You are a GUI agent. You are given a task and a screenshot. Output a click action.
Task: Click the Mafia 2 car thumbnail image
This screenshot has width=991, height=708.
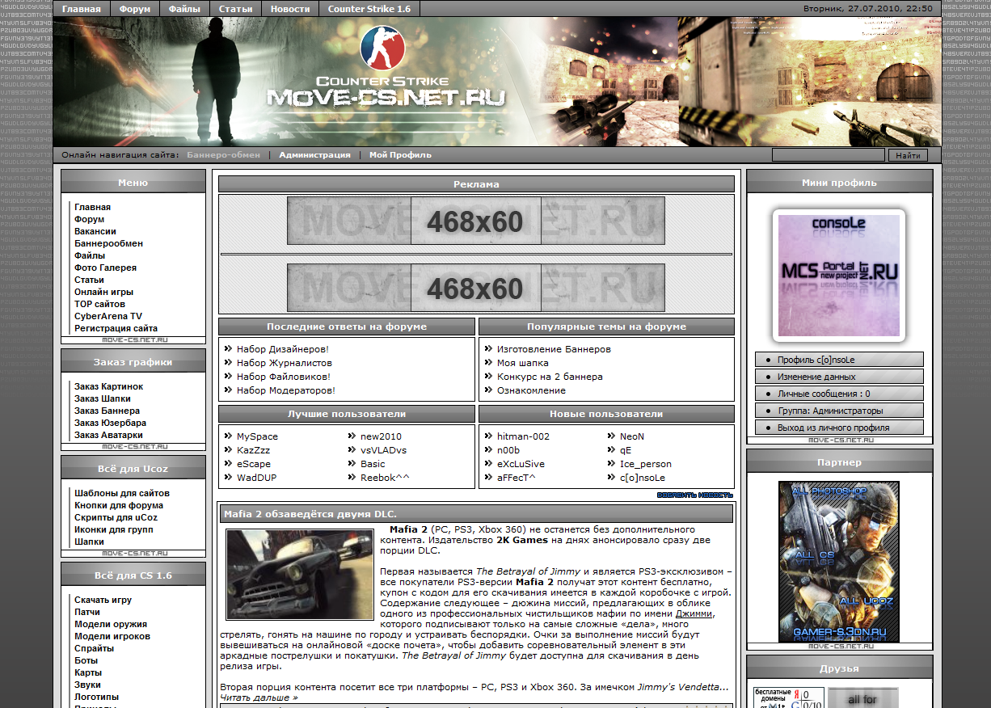[300, 575]
